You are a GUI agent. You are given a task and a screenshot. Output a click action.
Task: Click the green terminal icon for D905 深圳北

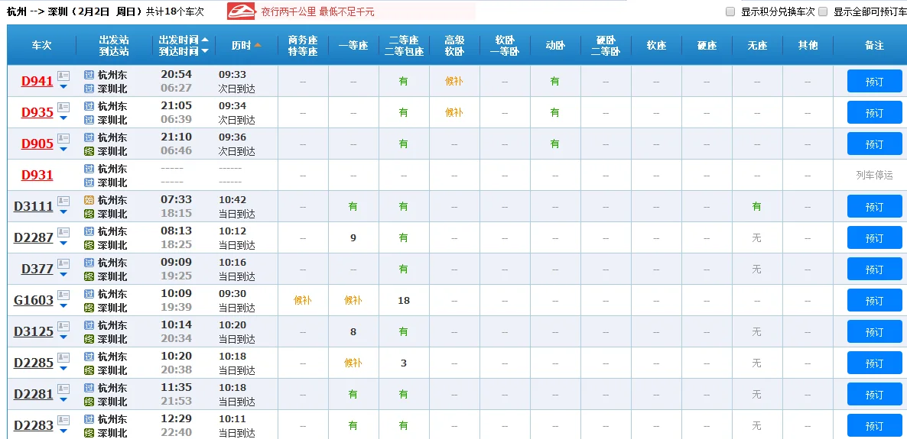(x=89, y=151)
